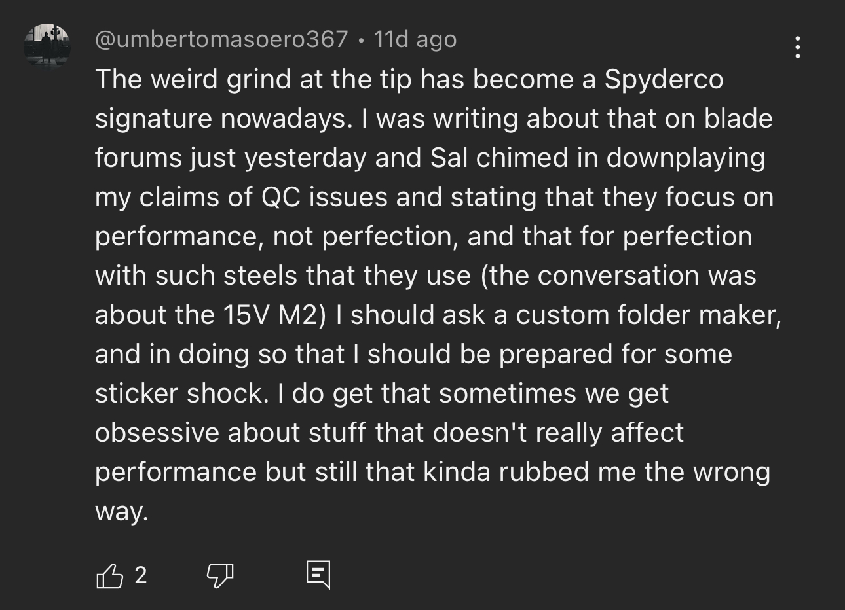Click the like count number 2
This screenshot has height=610, width=845.
click(141, 575)
